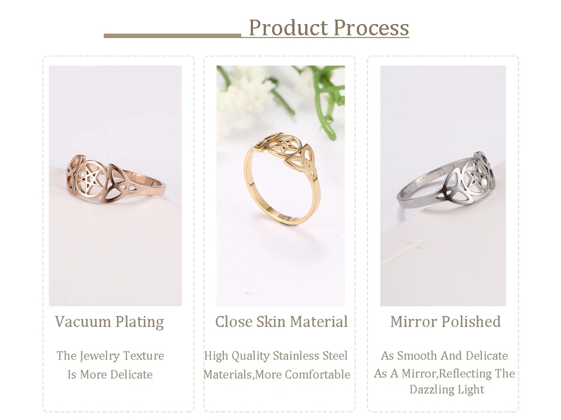Click "The Jewelry Texture" text line
Image resolution: width=561 pixels, height=420 pixels.
[110, 356]
